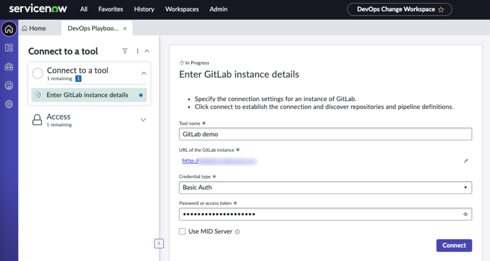Select the Enter GitLab instance details step
The height and width of the screenshot is (261, 490).
click(89, 95)
